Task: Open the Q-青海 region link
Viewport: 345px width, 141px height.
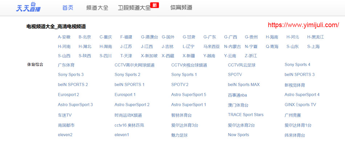Action: pos(272,46)
